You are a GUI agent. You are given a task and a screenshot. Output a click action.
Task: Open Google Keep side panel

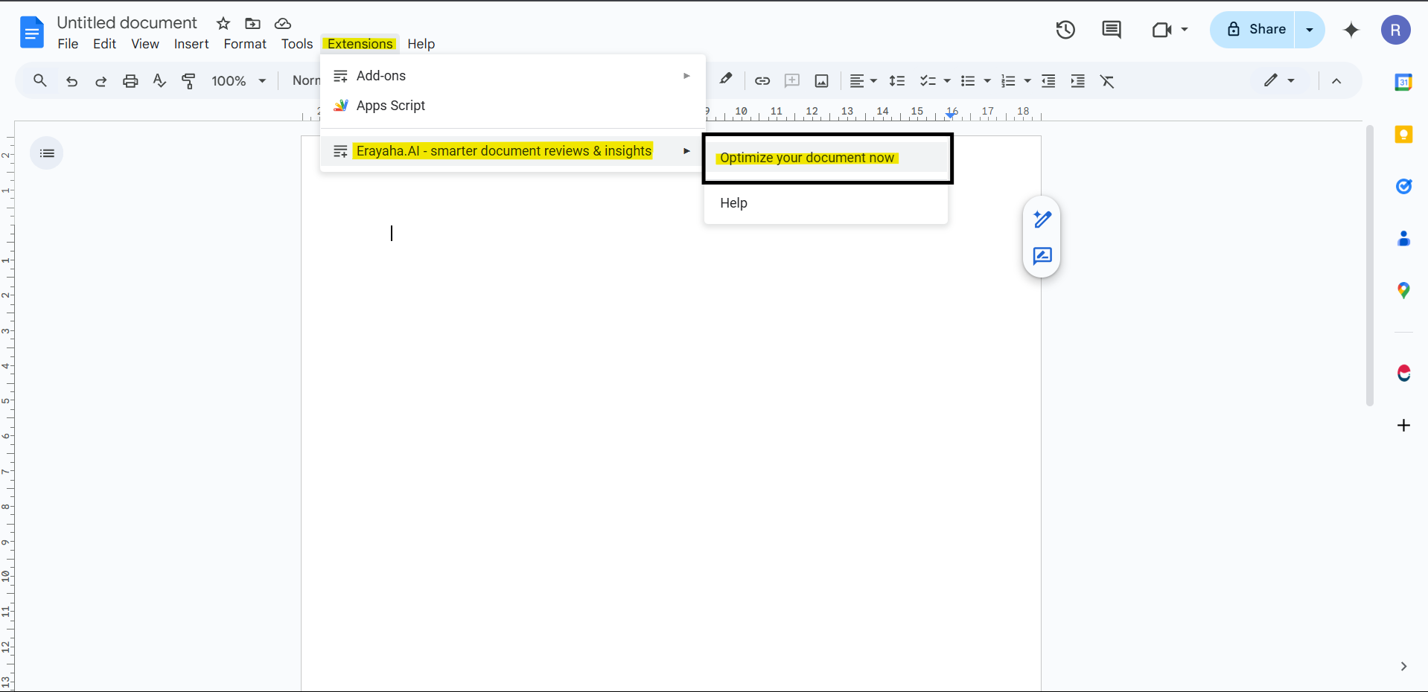[x=1403, y=134]
